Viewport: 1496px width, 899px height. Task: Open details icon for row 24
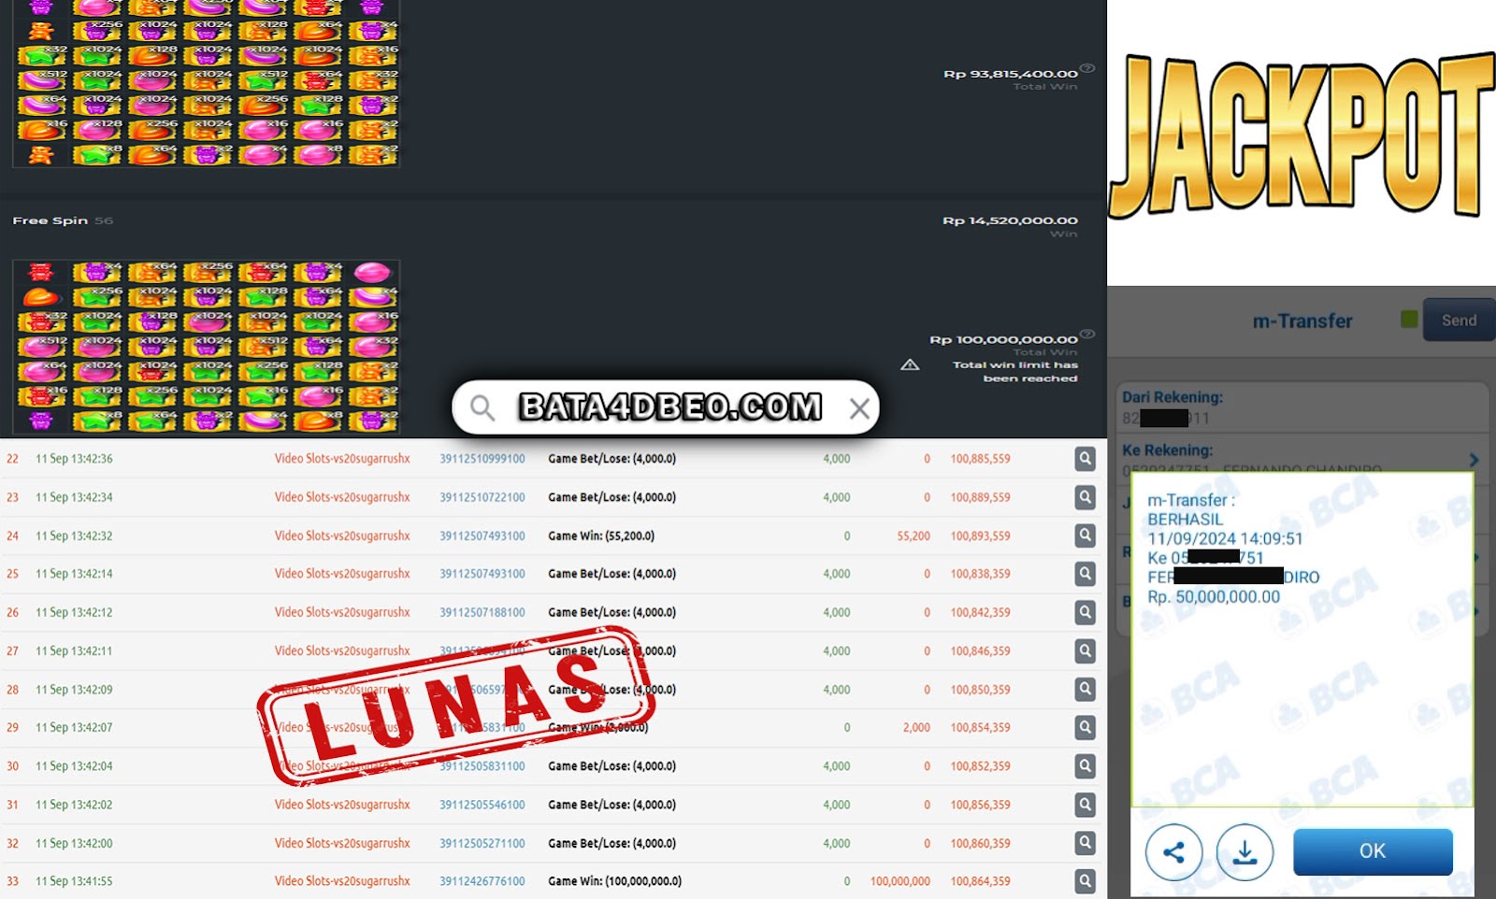tap(1085, 535)
